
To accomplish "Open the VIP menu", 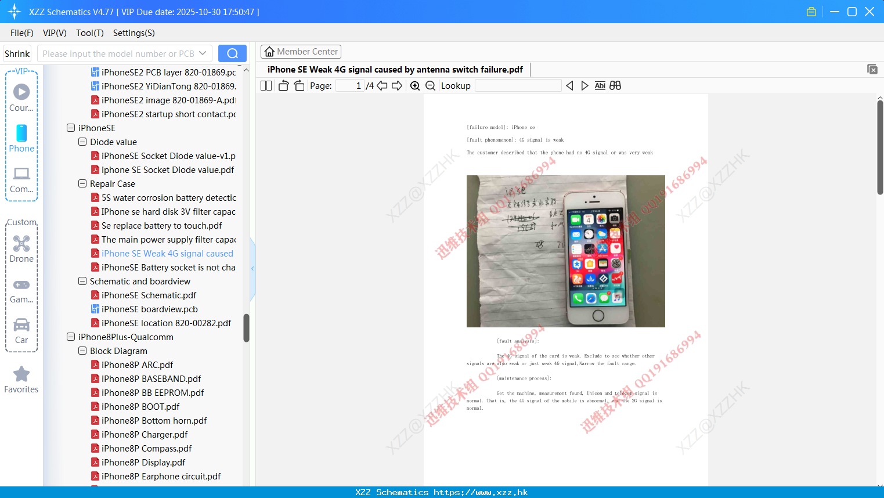I will [x=55, y=33].
